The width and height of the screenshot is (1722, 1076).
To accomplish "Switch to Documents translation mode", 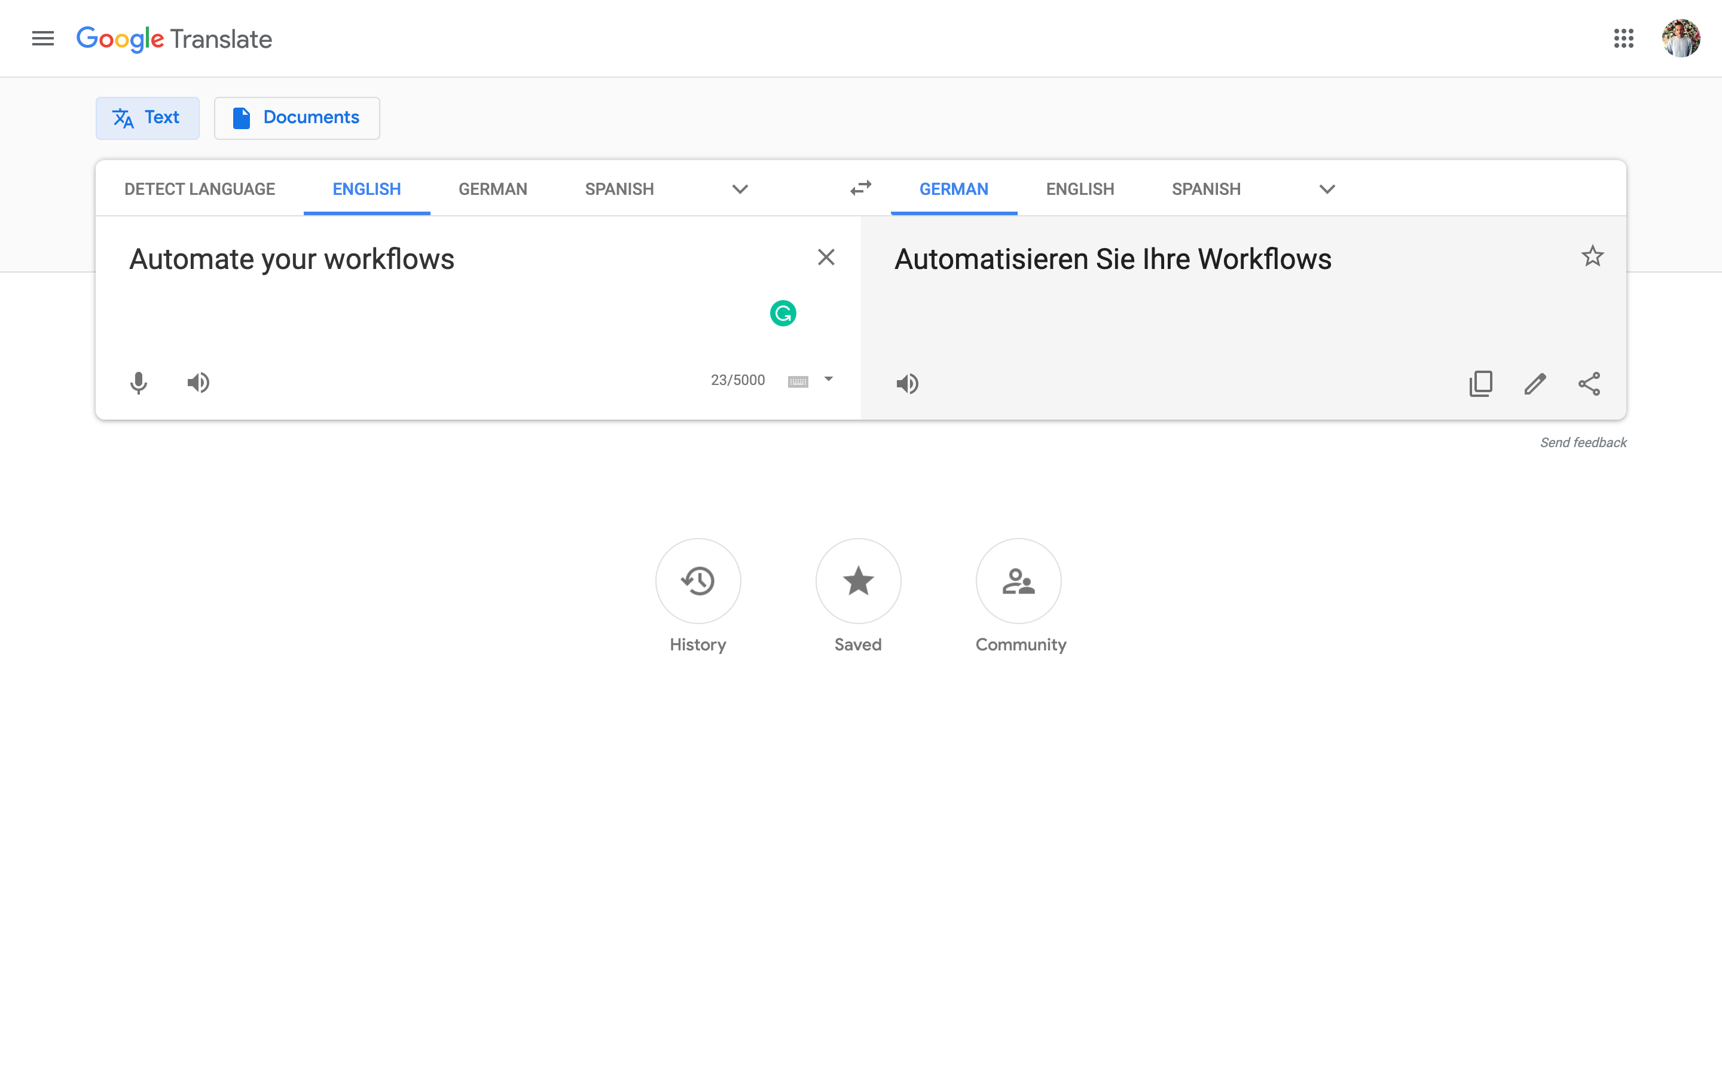I will pyautogui.click(x=297, y=117).
